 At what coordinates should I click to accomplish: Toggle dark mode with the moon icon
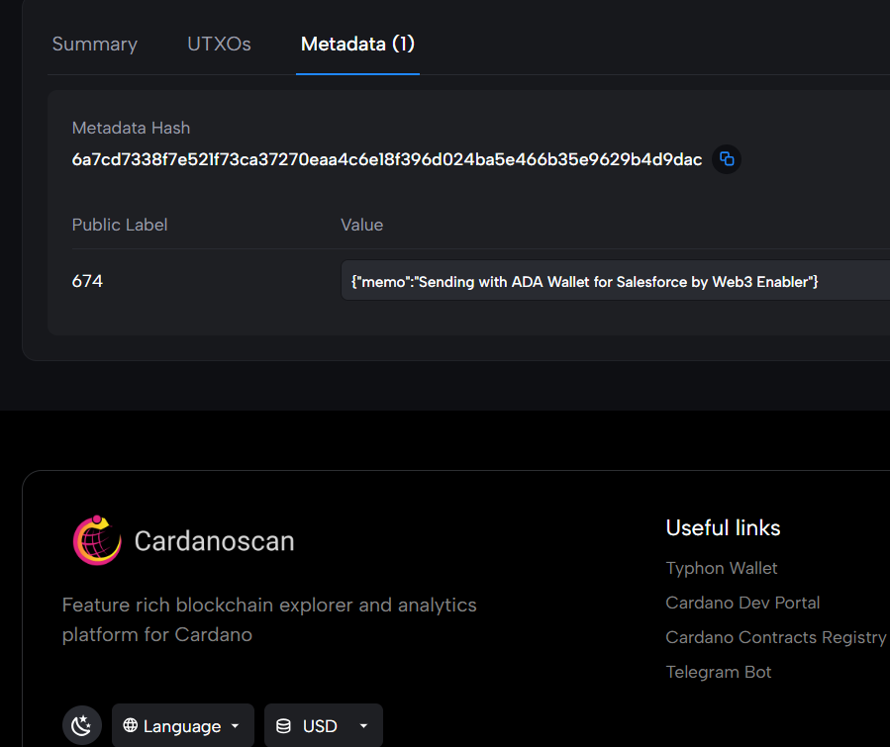tap(82, 725)
